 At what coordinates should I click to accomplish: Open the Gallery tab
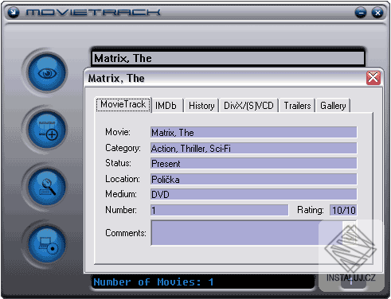pos(333,106)
